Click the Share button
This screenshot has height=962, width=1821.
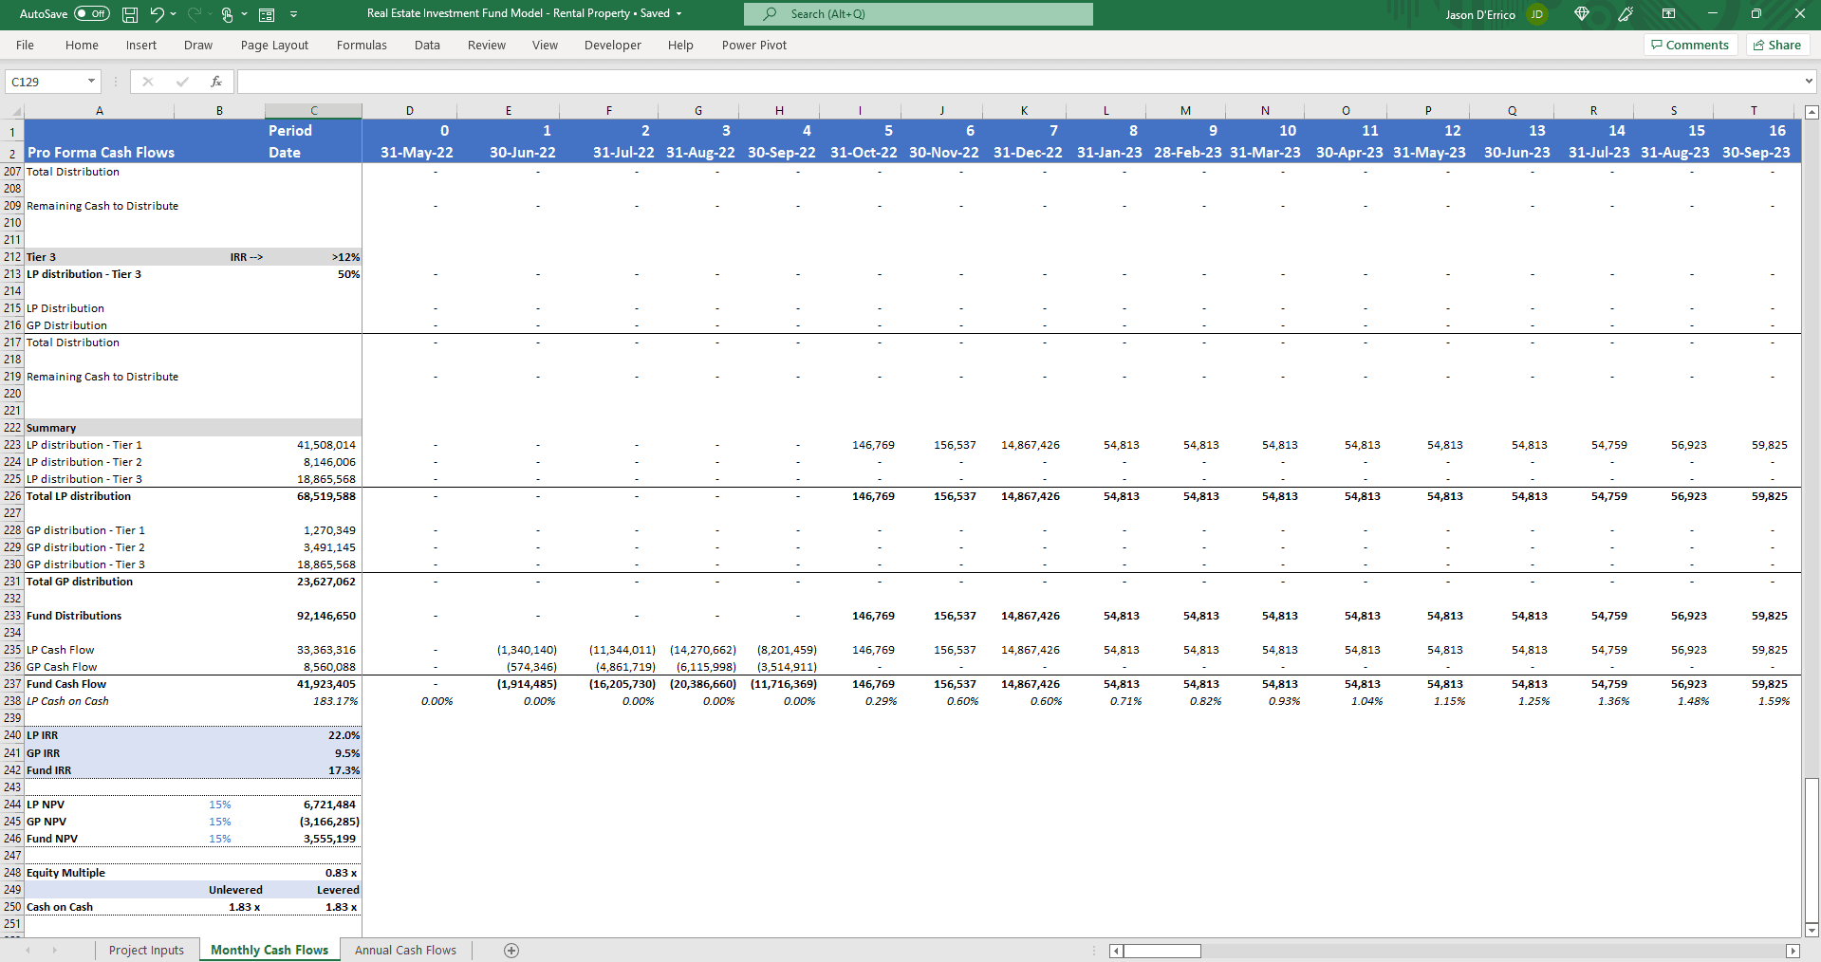point(1777,45)
